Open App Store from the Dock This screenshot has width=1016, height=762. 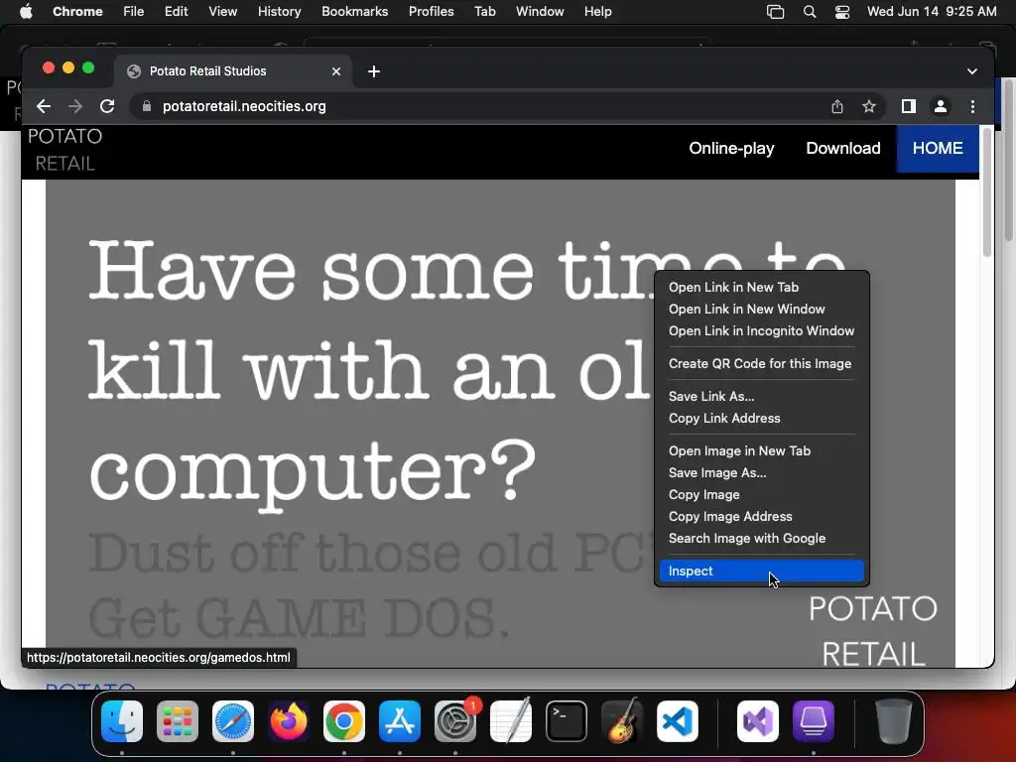pos(400,721)
